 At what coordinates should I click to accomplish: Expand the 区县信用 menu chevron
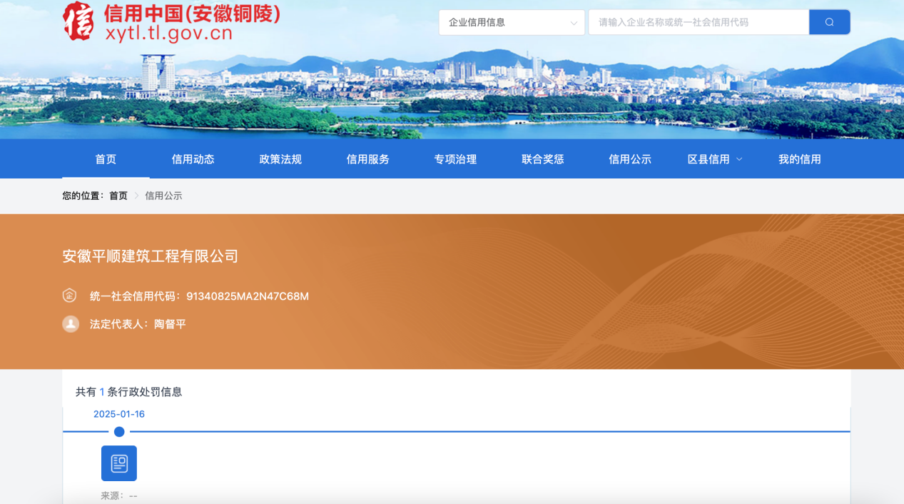(x=739, y=159)
